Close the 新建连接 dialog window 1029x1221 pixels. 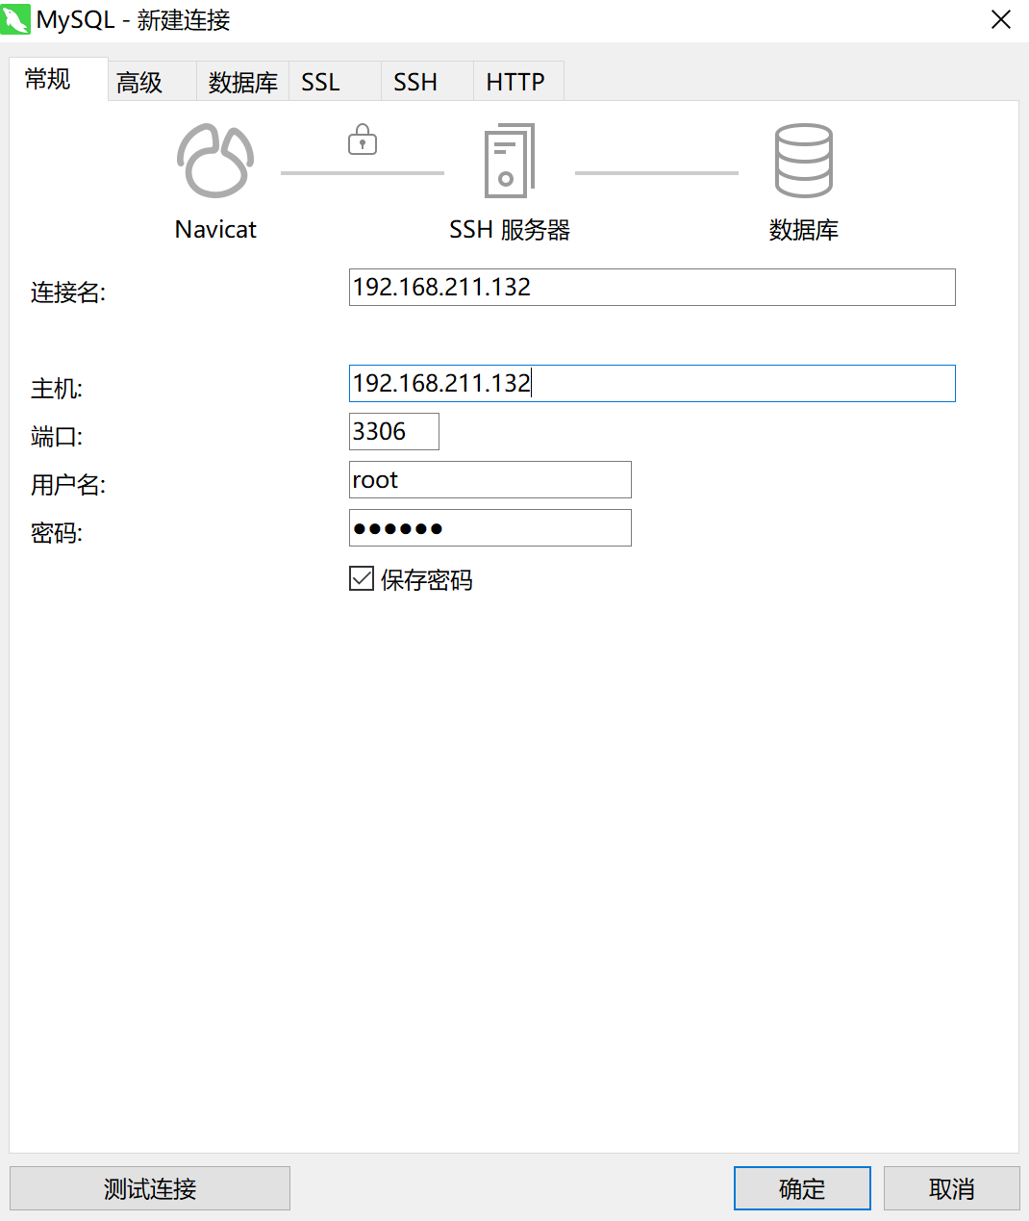pyautogui.click(x=1001, y=20)
